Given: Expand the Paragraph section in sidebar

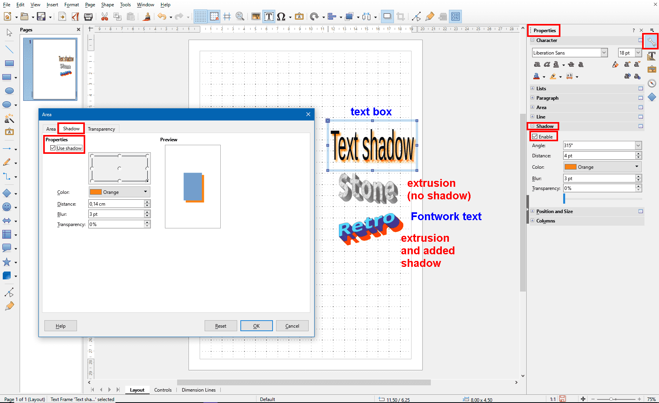Looking at the screenshot, I should point(547,98).
